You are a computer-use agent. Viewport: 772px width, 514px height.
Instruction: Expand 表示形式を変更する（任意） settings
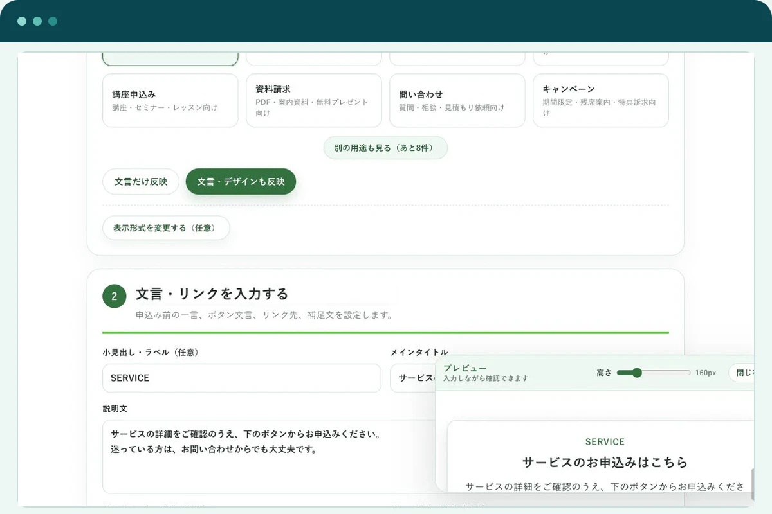coord(166,228)
